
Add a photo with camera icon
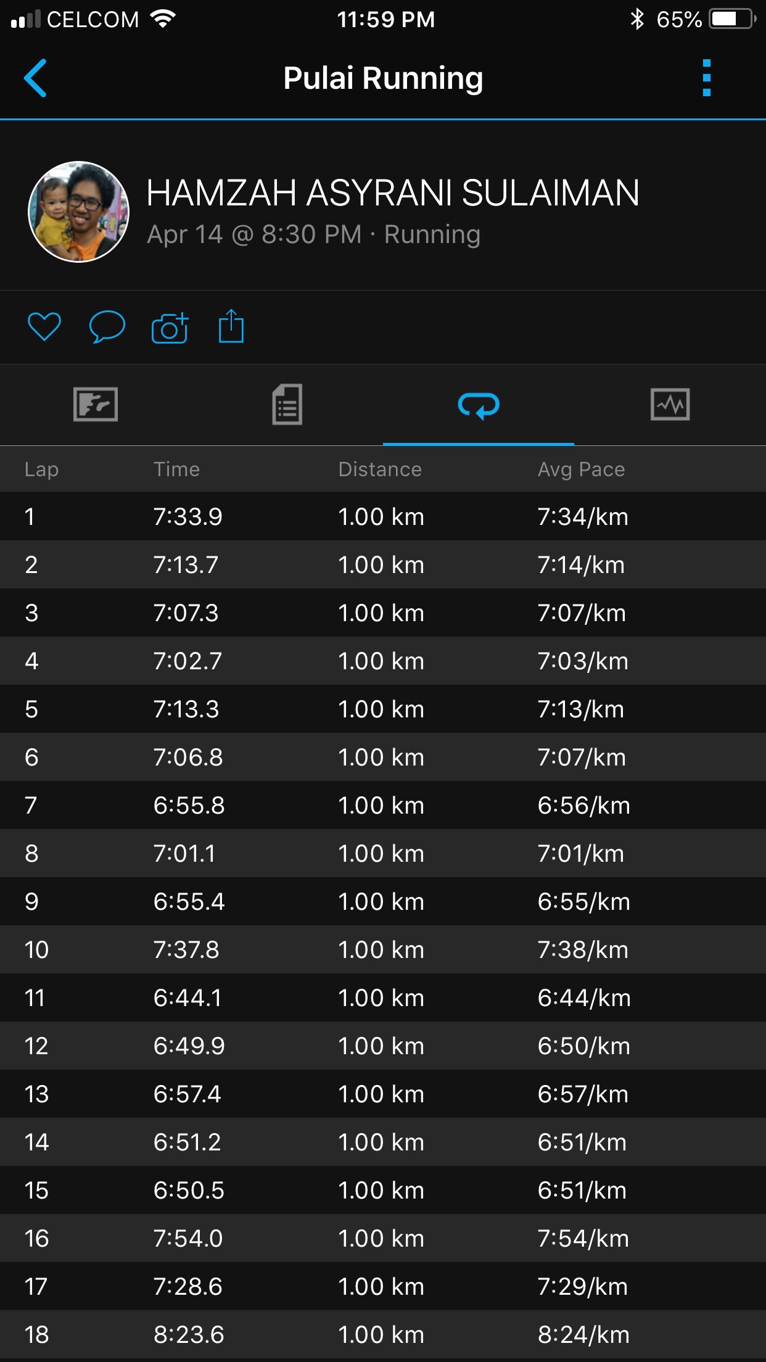[170, 328]
